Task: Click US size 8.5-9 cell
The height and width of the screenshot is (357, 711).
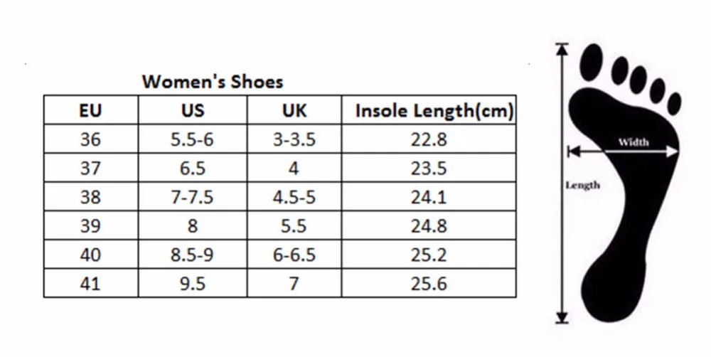Action: point(193,255)
